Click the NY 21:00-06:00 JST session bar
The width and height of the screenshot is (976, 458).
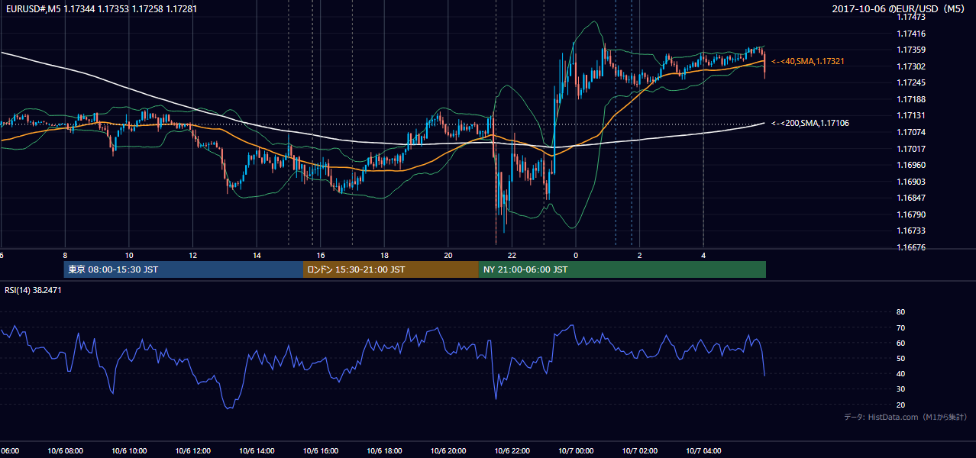(x=622, y=269)
